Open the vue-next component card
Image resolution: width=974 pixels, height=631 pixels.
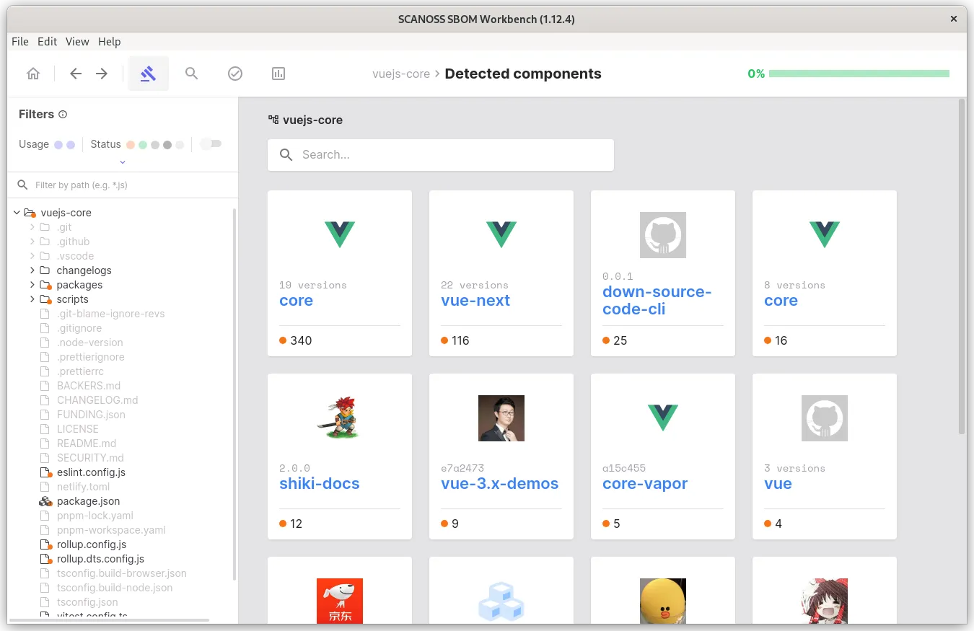(501, 273)
